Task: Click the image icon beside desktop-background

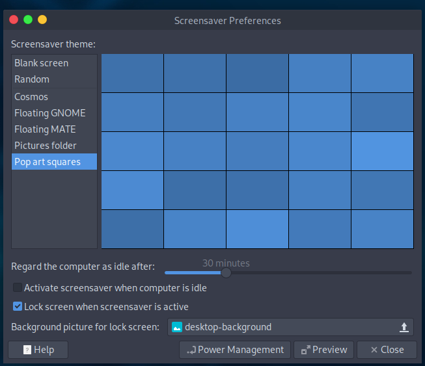Action: pyautogui.click(x=177, y=327)
